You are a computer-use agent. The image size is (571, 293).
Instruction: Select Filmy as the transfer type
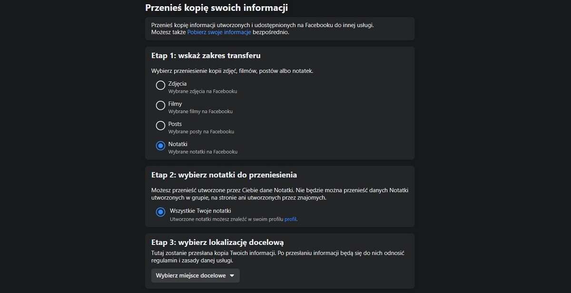[x=160, y=105]
